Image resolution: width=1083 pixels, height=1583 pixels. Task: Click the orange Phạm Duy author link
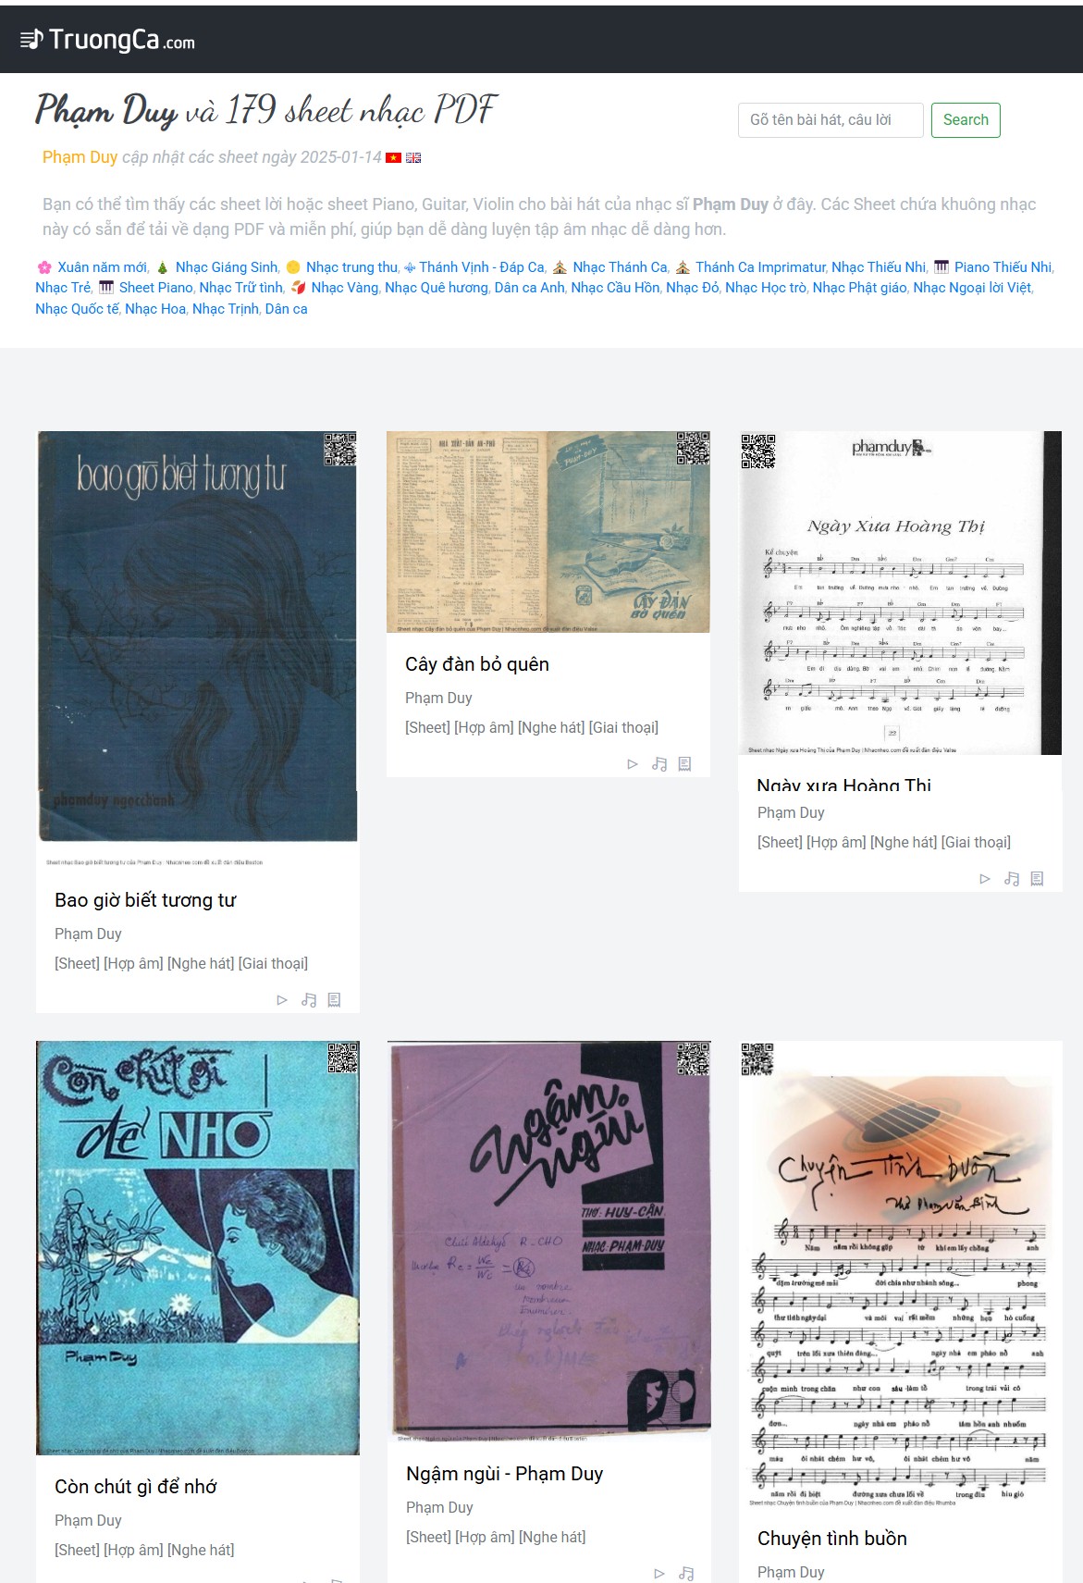pyautogui.click(x=80, y=157)
